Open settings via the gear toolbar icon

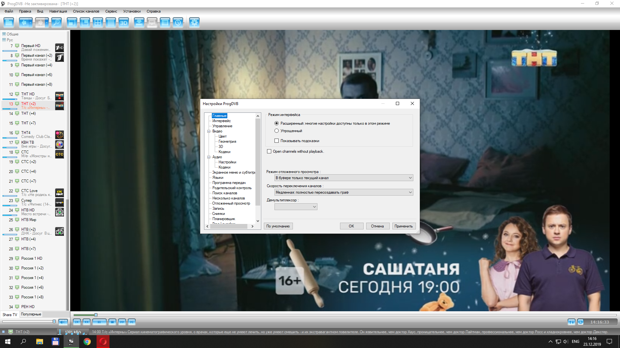click(x=194, y=23)
